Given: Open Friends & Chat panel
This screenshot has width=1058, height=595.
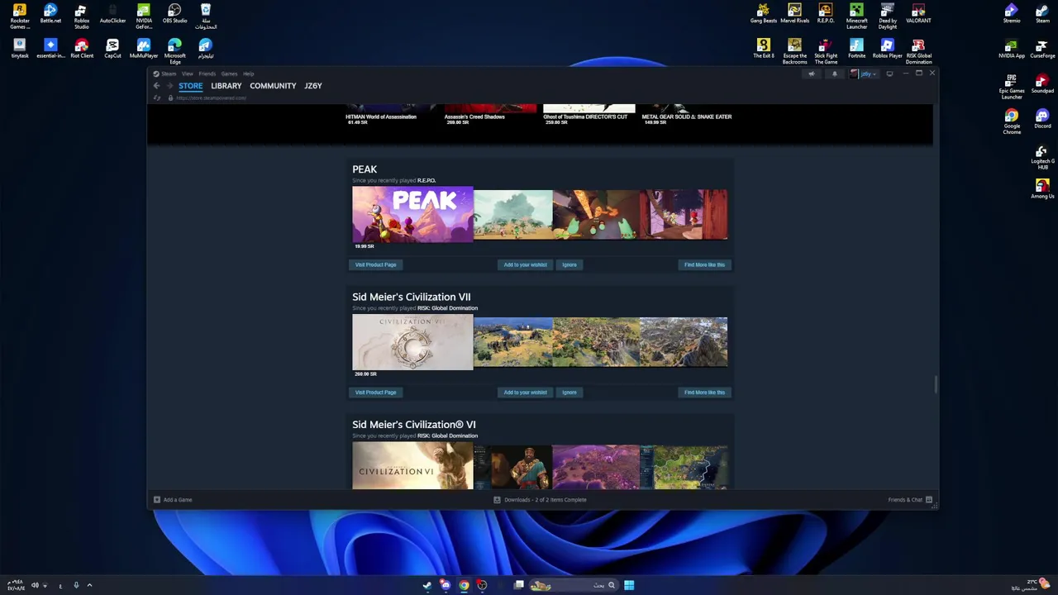Looking at the screenshot, I should pos(910,500).
